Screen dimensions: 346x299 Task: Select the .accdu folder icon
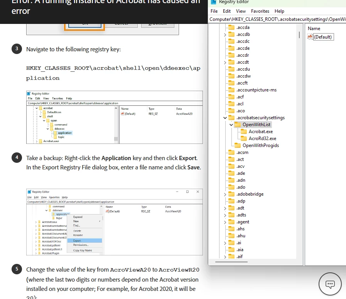click(231, 69)
